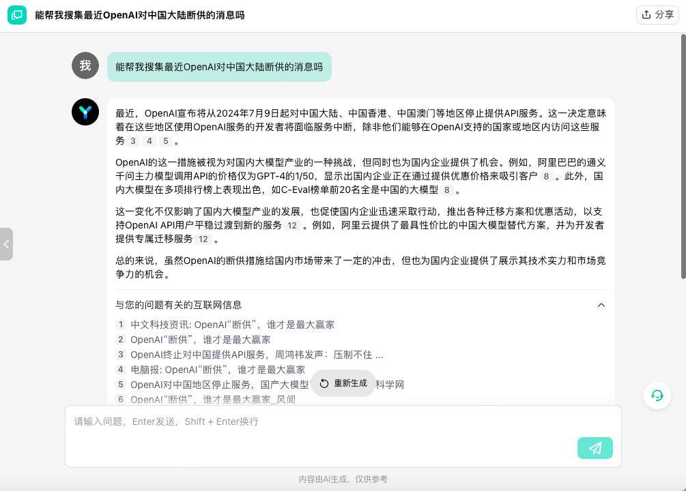Click the Share (分享) button

(x=657, y=15)
